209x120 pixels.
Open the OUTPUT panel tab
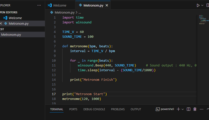click(136, 109)
